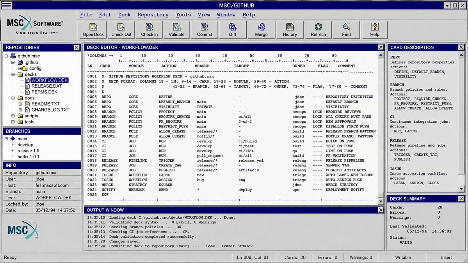Close the Card Description panel

pyautogui.click(x=461, y=47)
